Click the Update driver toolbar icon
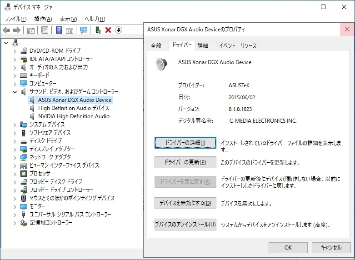 point(98,30)
